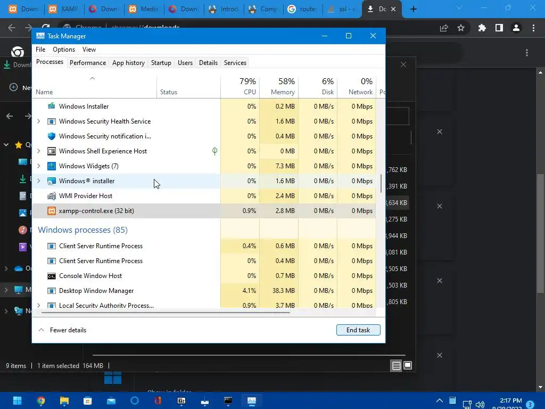Collapse Quick access in Explorer sidebar
545x409 pixels.
[6, 144]
